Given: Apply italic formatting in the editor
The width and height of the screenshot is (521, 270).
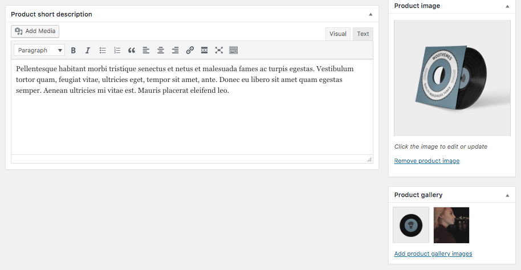Looking at the screenshot, I should click(x=88, y=50).
